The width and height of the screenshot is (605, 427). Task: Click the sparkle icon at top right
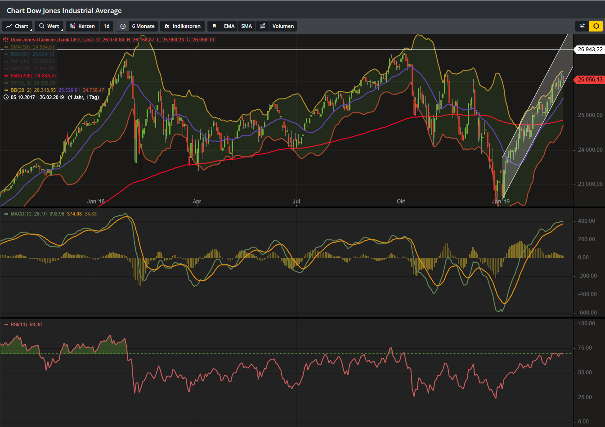click(x=582, y=26)
